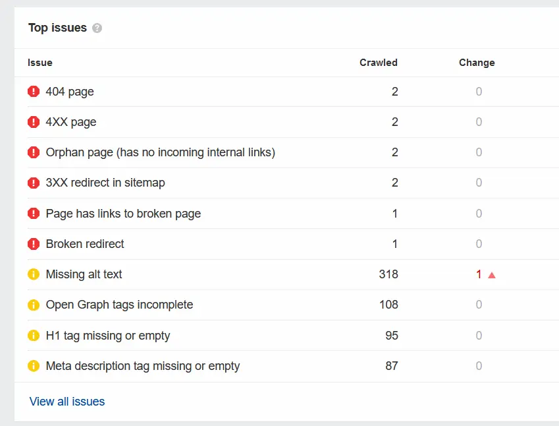The image size is (559, 426).
Task: Open the View all issues link
Action: point(67,402)
